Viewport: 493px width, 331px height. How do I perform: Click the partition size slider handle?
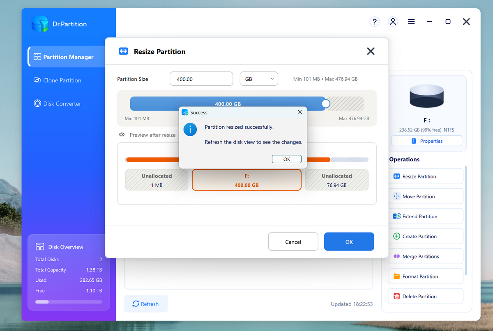326,104
